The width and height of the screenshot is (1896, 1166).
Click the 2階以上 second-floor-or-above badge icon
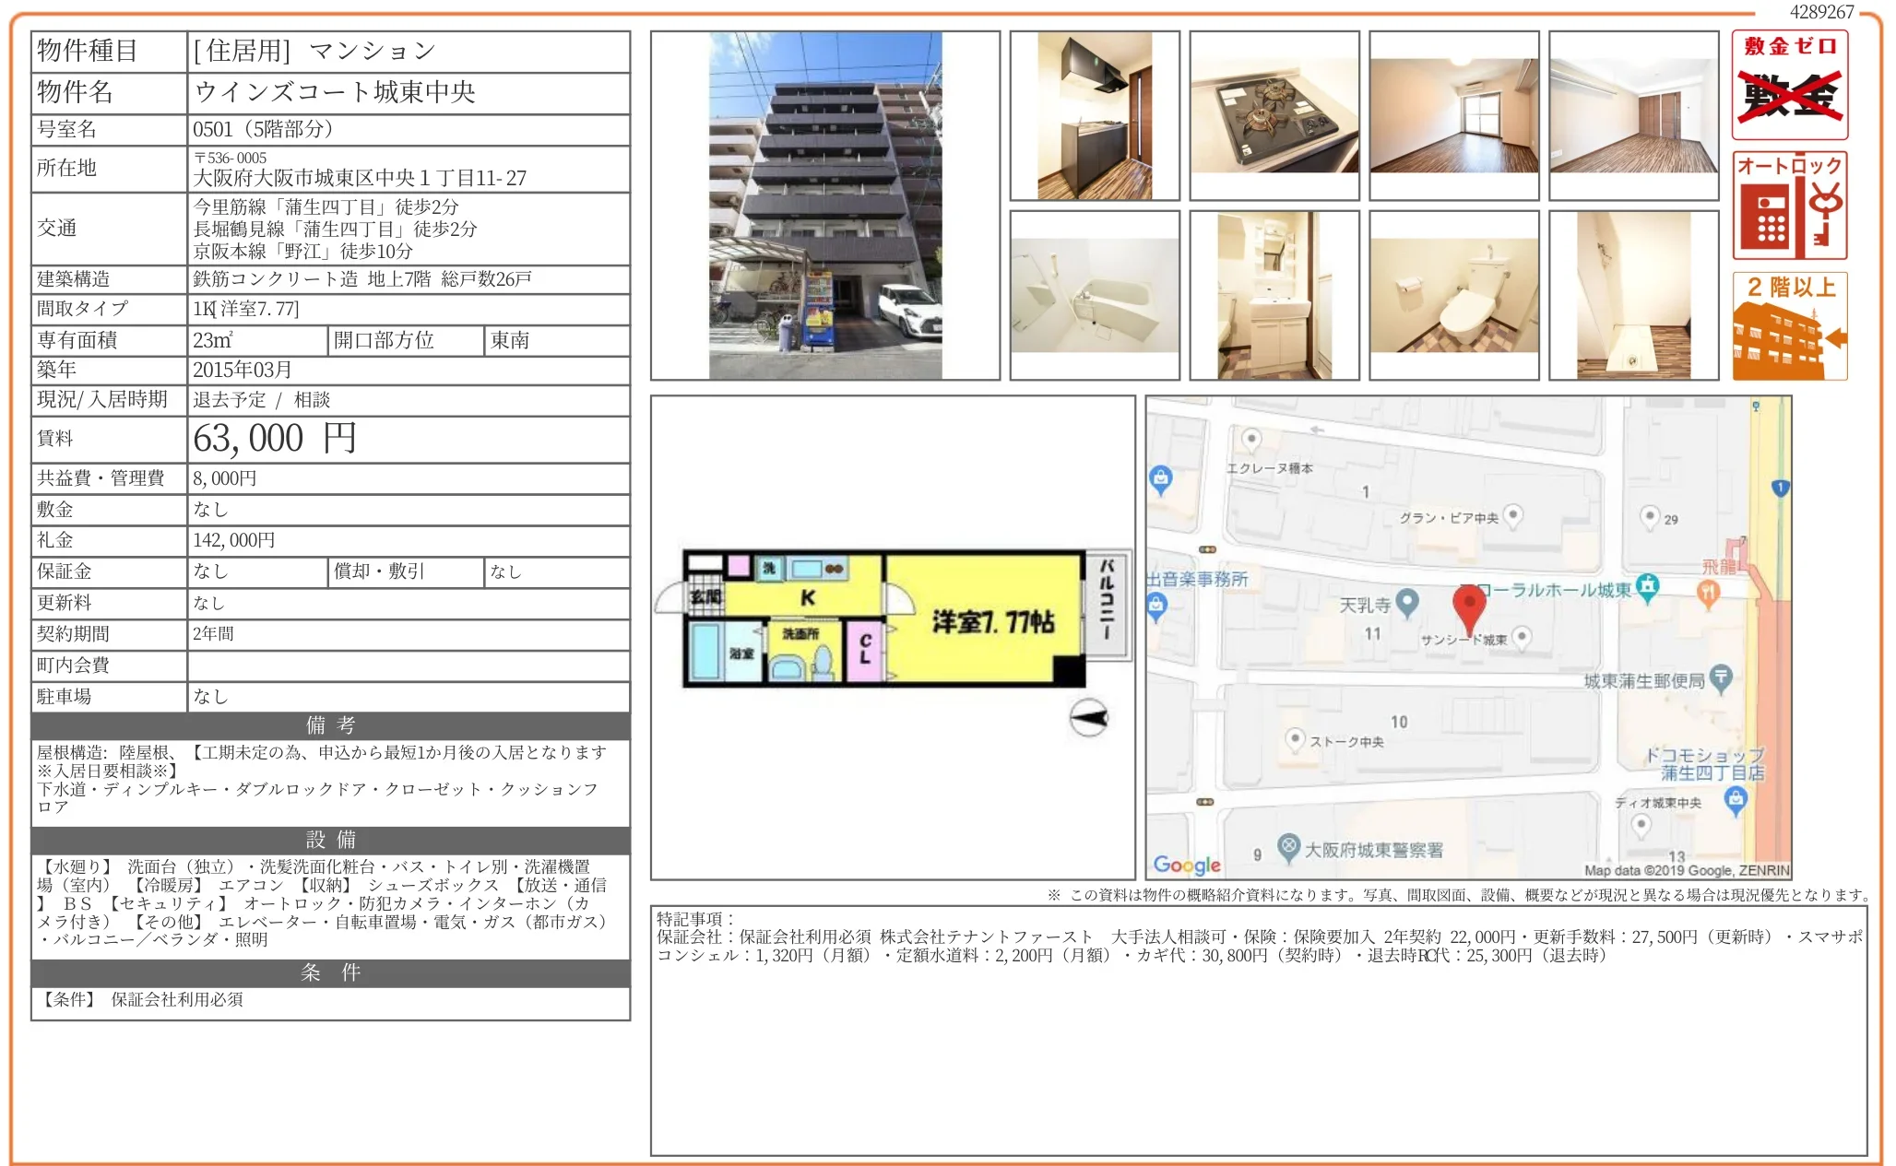(1789, 325)
